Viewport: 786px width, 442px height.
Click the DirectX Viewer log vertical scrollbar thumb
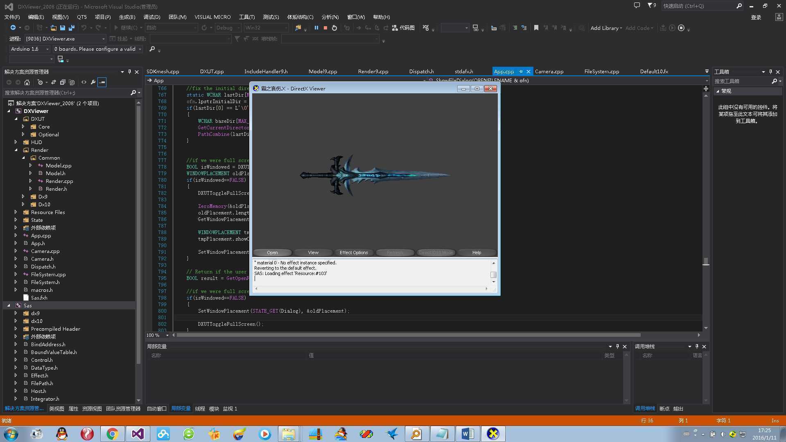tap(493, 275)
